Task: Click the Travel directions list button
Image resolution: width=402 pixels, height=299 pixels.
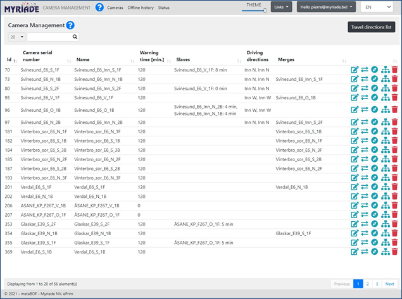Action: click(x=372, y=27)
